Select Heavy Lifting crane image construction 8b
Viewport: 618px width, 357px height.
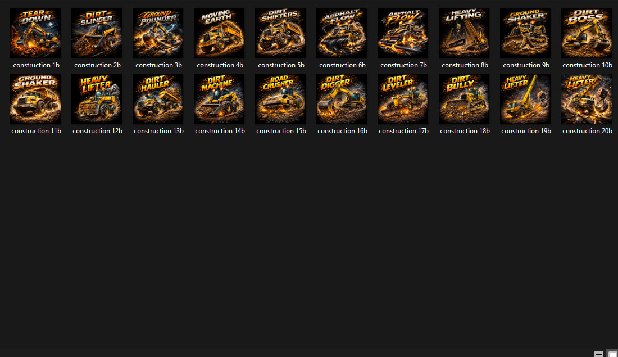[464, 33]
